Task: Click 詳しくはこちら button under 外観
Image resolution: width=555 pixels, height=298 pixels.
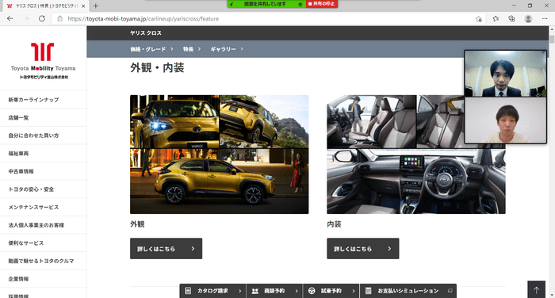Action: click(166, 248)
